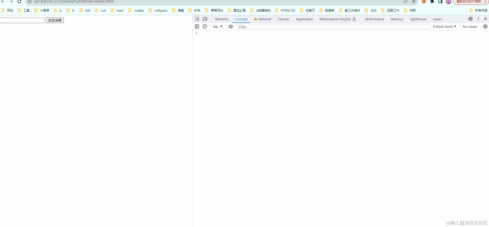Screen dimensions: 489x227
Task: Switch to the Elements tab
Action: pos(222,19)
